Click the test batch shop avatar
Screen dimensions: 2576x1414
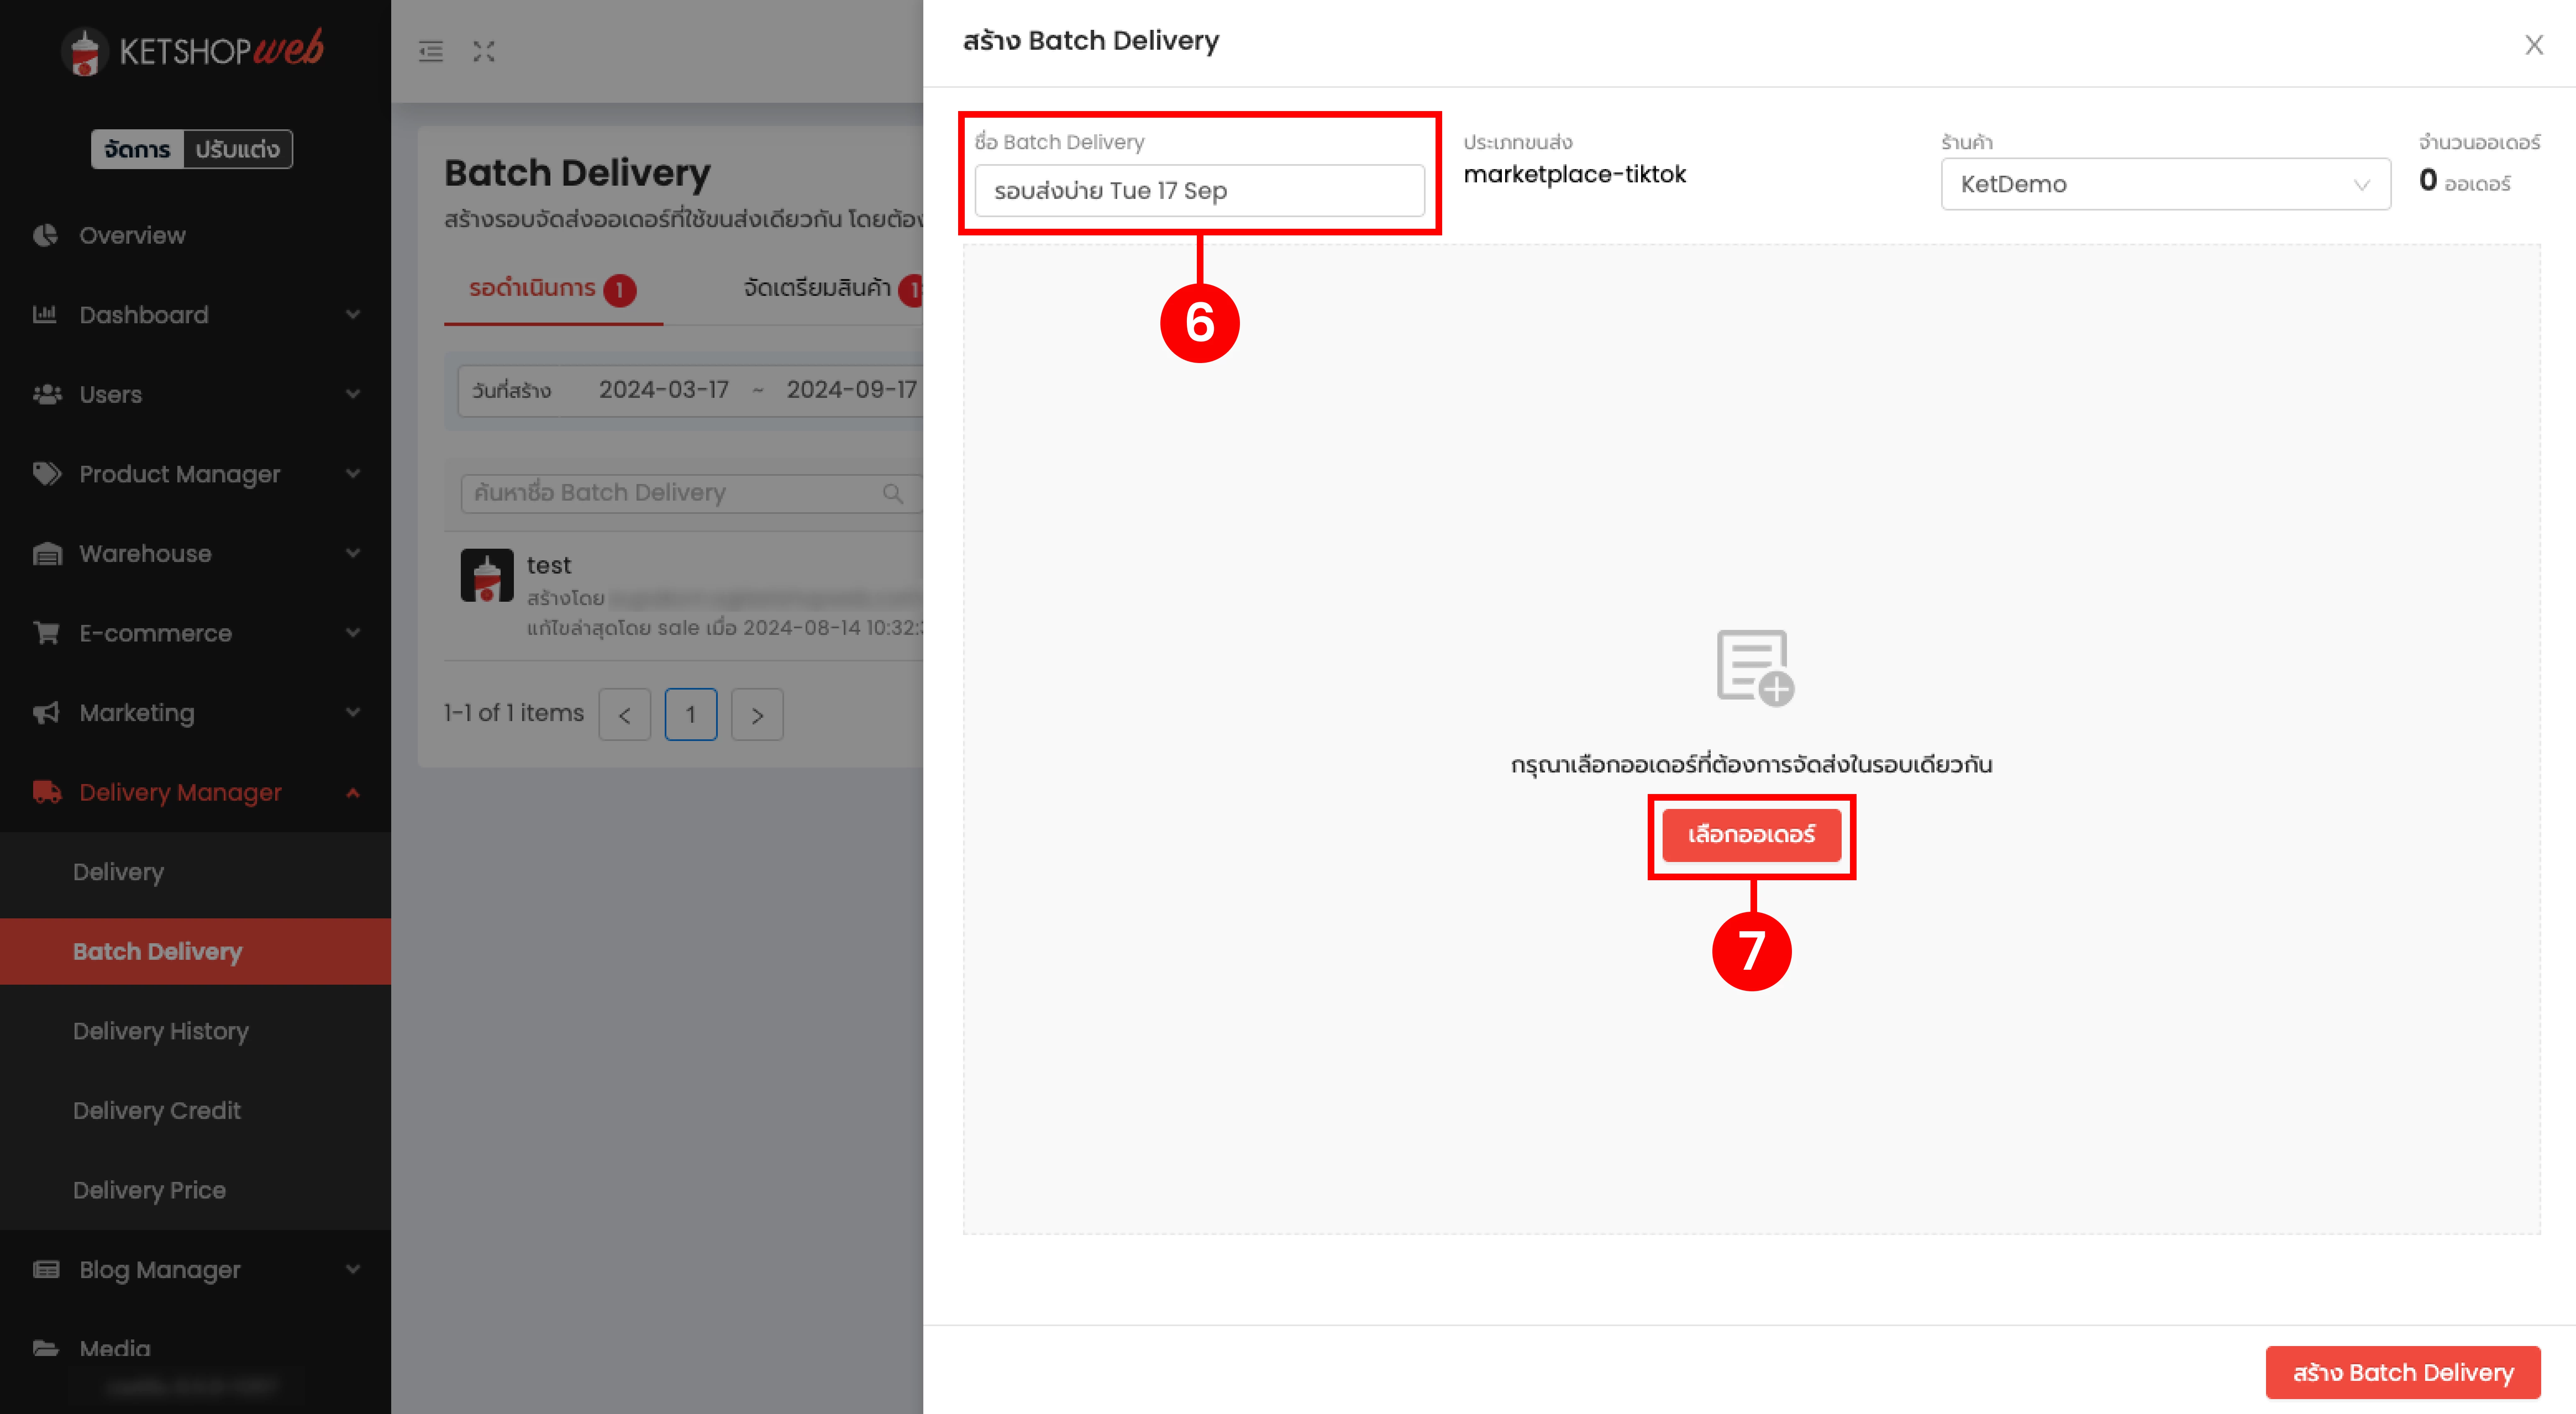click(487, 575)
